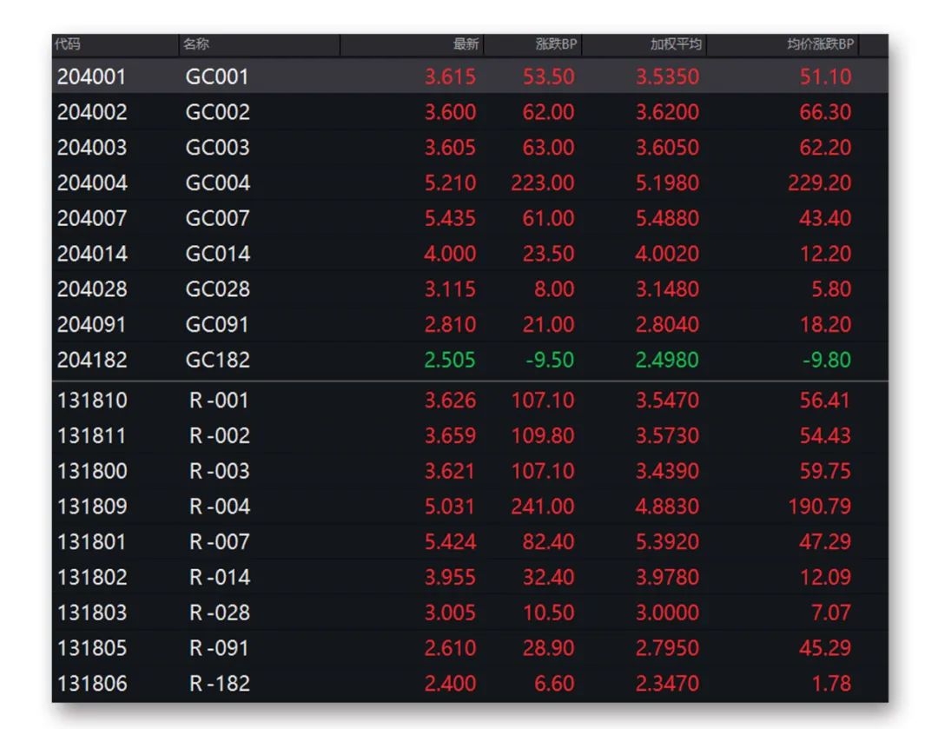Click the GC028 name
This screenshot has width=938, height=729.
point(217,289)
